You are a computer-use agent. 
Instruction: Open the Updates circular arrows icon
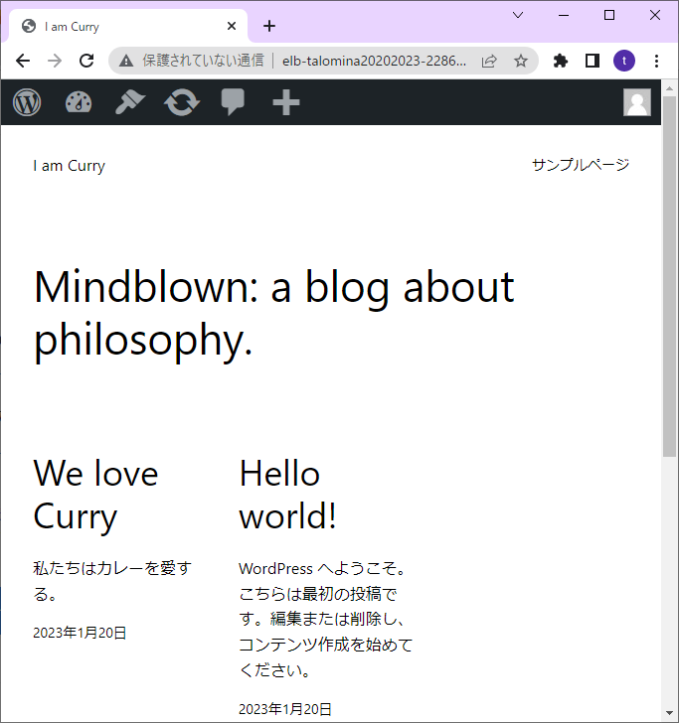pyautogui.click(x=182, y=102)
